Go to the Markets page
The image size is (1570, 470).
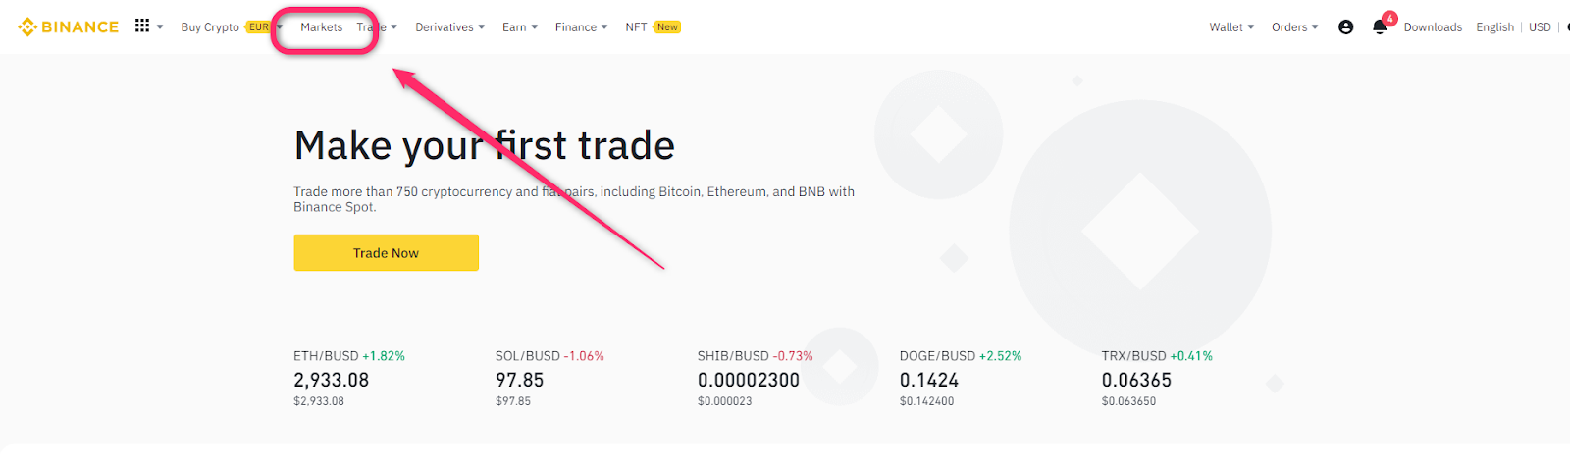(321, 27)
